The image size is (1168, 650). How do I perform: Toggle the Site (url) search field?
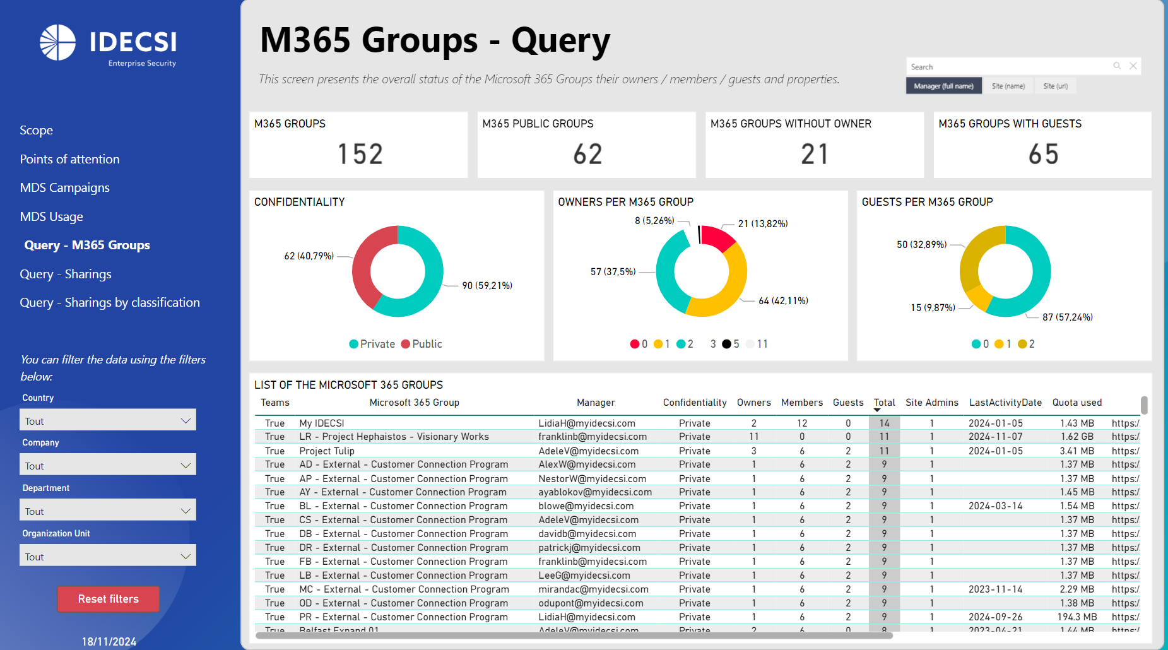pos(1056,86)
